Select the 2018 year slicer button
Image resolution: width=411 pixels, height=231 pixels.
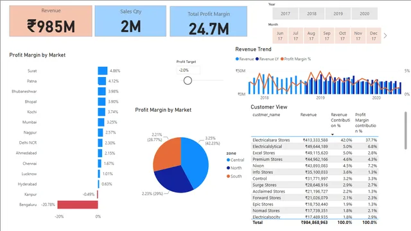coord(311,13)
